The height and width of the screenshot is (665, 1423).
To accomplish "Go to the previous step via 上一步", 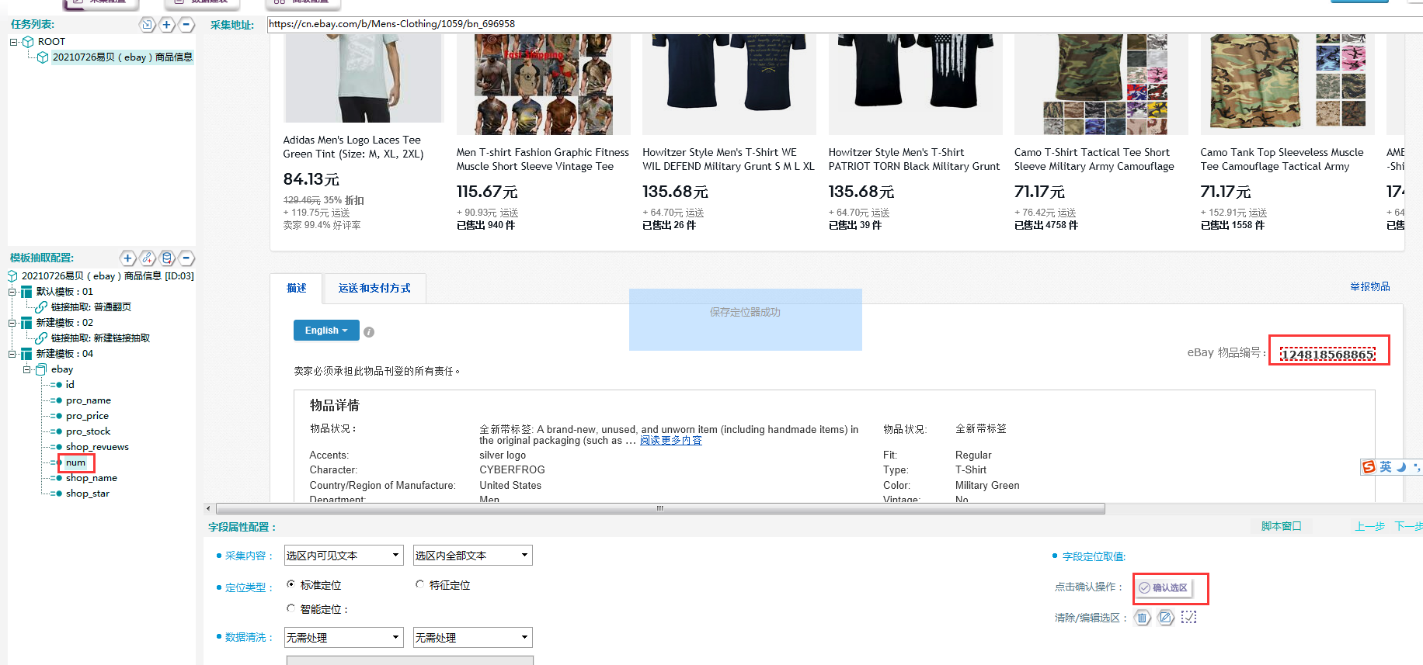I will [x=1369, y=526].
